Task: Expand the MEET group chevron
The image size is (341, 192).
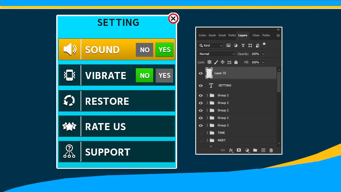Action: pyautogui.click(x=207, y=140)
